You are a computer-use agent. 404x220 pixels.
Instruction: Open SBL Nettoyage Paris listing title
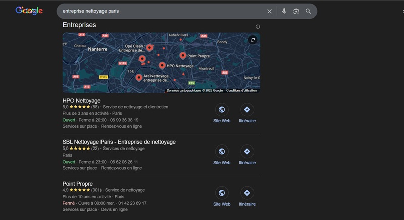(x=119, y=142)
